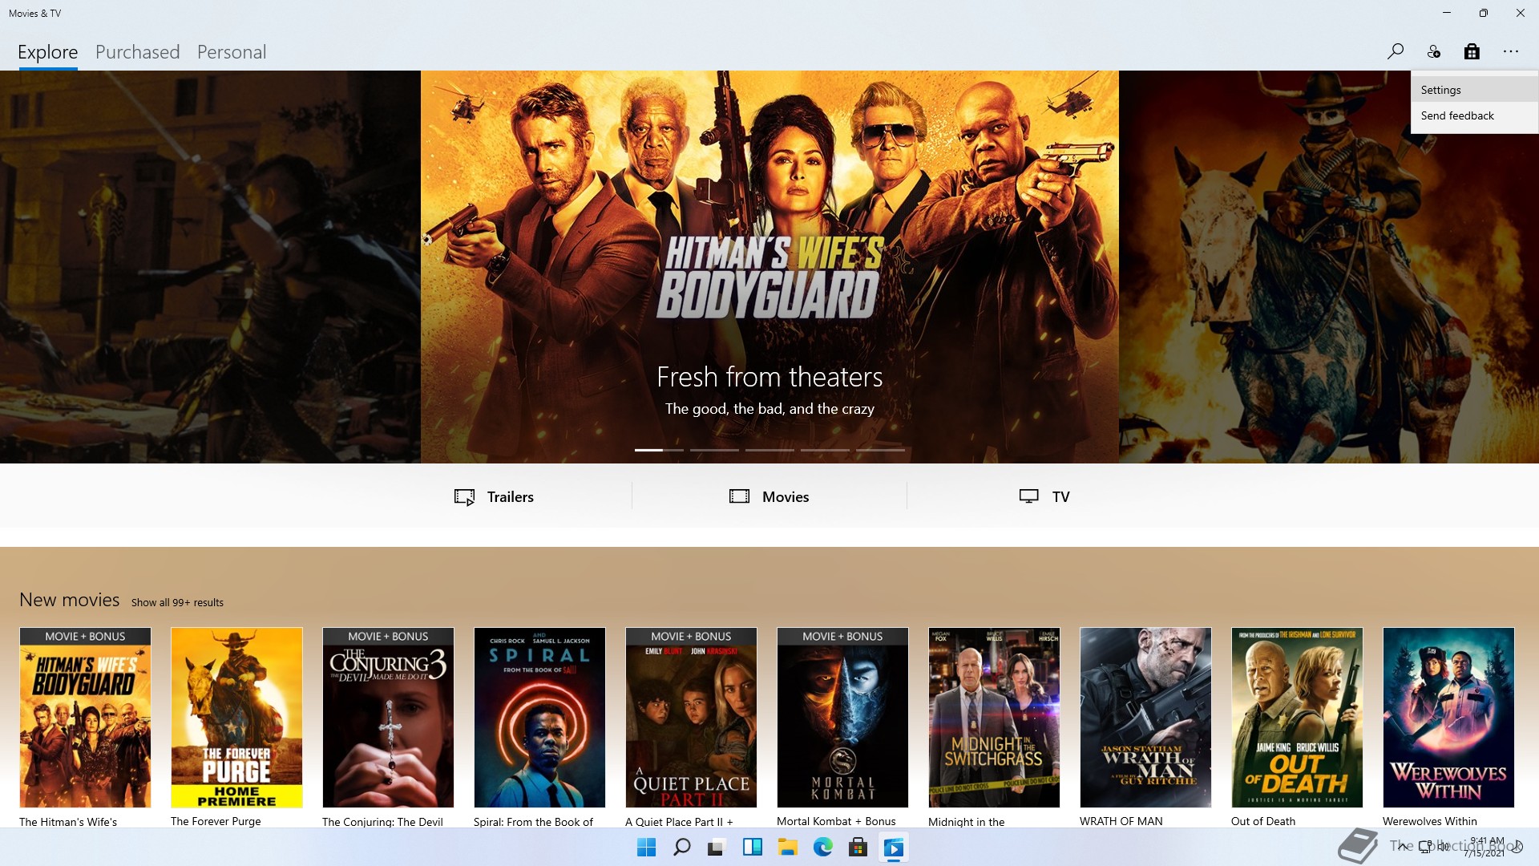Open the TV category
Viewport: 1539px width, 866px height.
click(1044, 496)
